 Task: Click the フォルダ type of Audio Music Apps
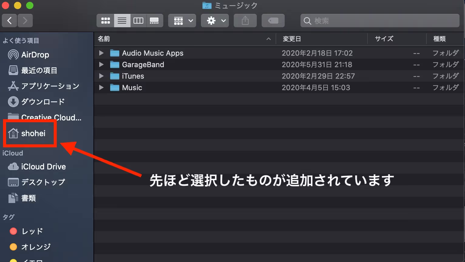coord(446,53)
